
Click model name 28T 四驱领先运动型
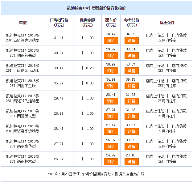coord(23,38)
